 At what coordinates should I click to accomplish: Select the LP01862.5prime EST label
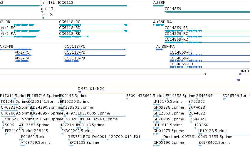coord(34,137)
